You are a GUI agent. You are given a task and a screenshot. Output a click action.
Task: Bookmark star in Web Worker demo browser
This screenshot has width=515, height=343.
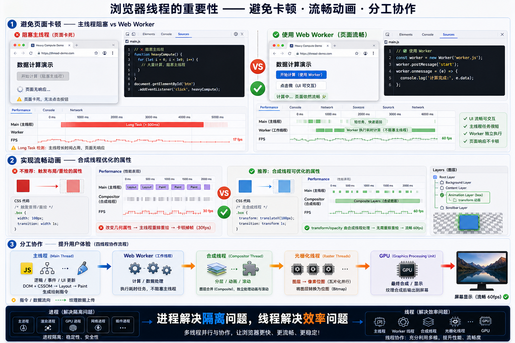[x=357, y=54]
